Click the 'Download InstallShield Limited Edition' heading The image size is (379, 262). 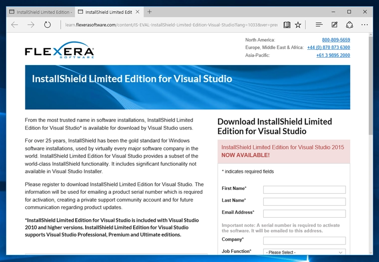point(275,126)
